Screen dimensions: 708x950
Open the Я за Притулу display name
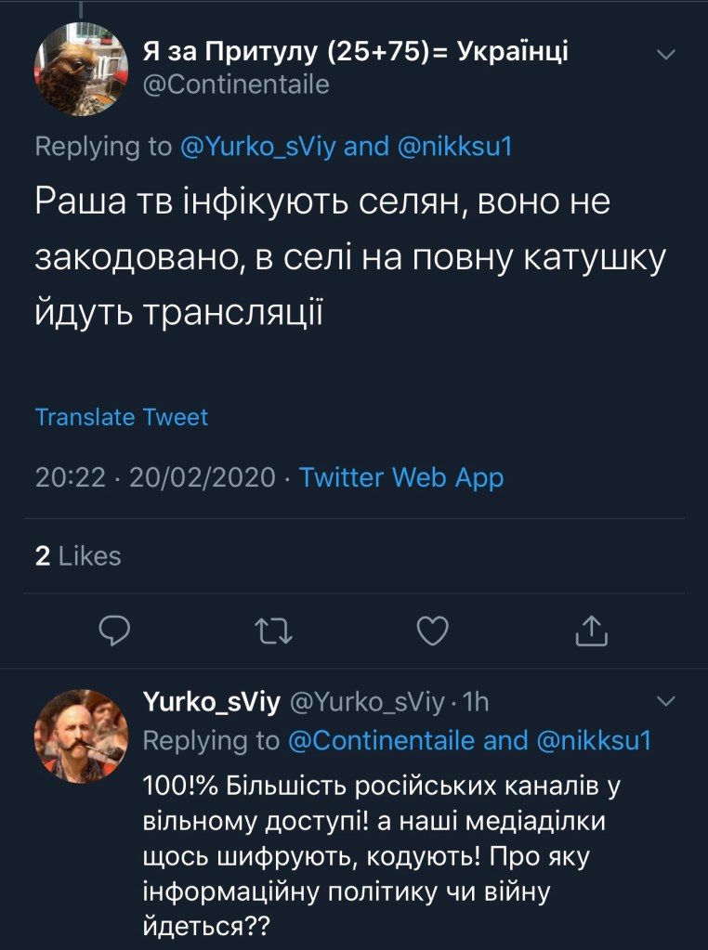coord(355,52)
